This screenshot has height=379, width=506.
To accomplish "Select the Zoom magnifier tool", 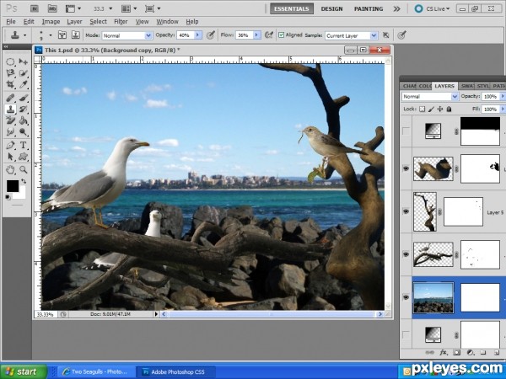I will [x=24, y=169].
